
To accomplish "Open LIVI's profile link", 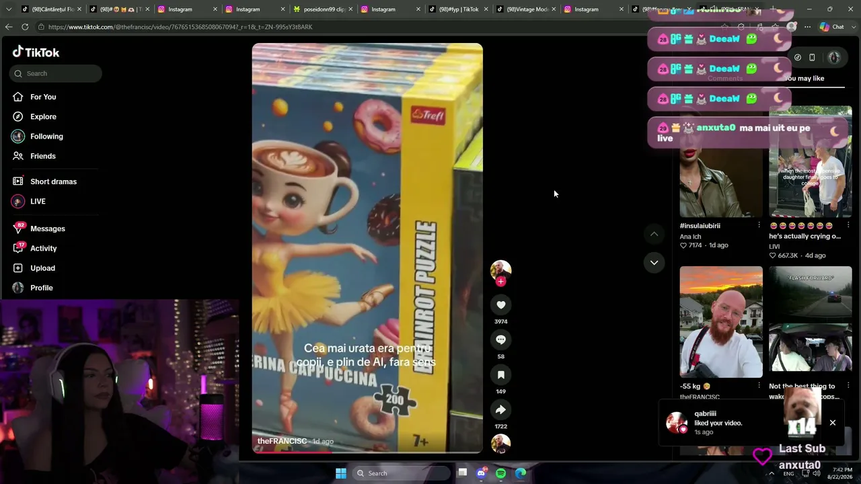I will (774, 247).
